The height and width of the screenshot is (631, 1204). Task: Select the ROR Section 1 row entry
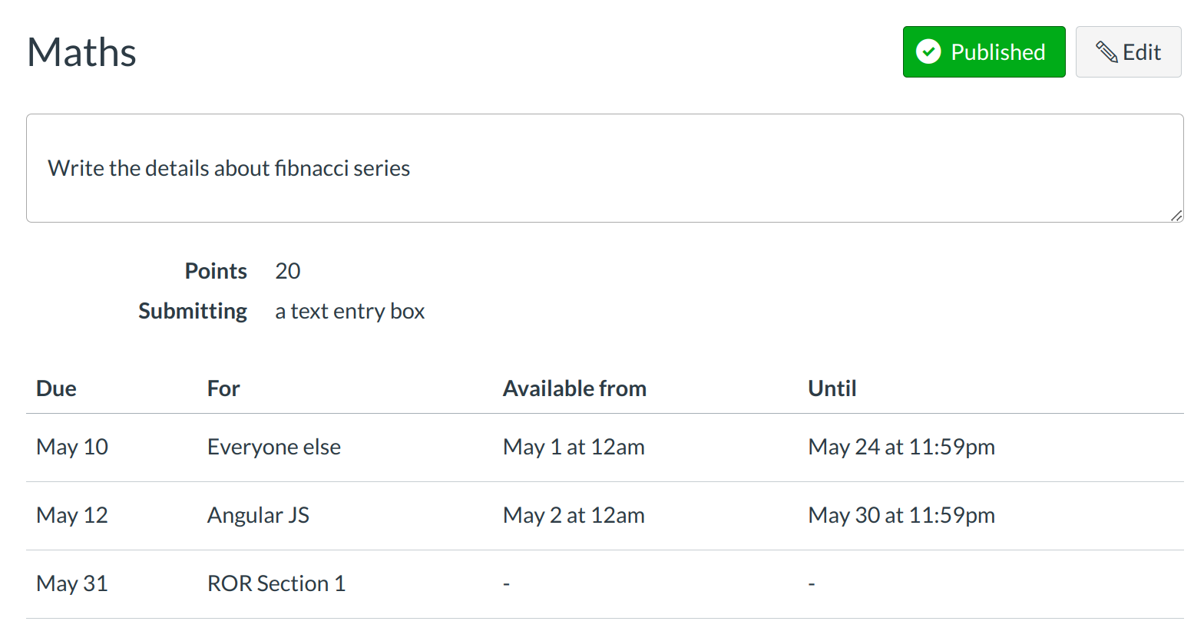point(276,583)
